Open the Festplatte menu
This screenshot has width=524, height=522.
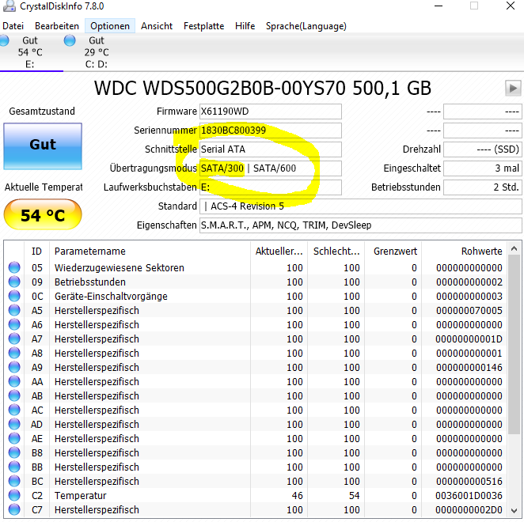(x=203, y=26)
